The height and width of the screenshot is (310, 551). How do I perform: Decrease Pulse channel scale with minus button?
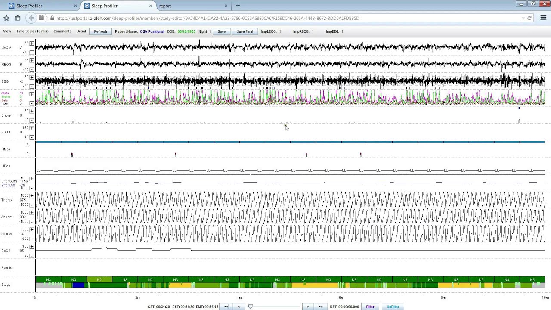pyautogui.click(x=32, y=137)
